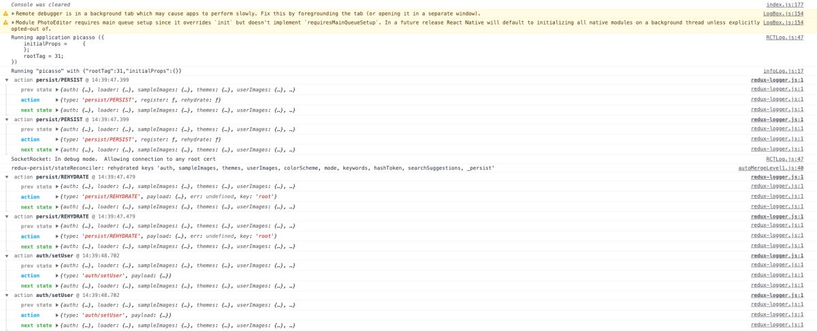Screen dimensions: 817x331
Task: Collapse the first persist/PERSIST action group
Action: (7, 80)
